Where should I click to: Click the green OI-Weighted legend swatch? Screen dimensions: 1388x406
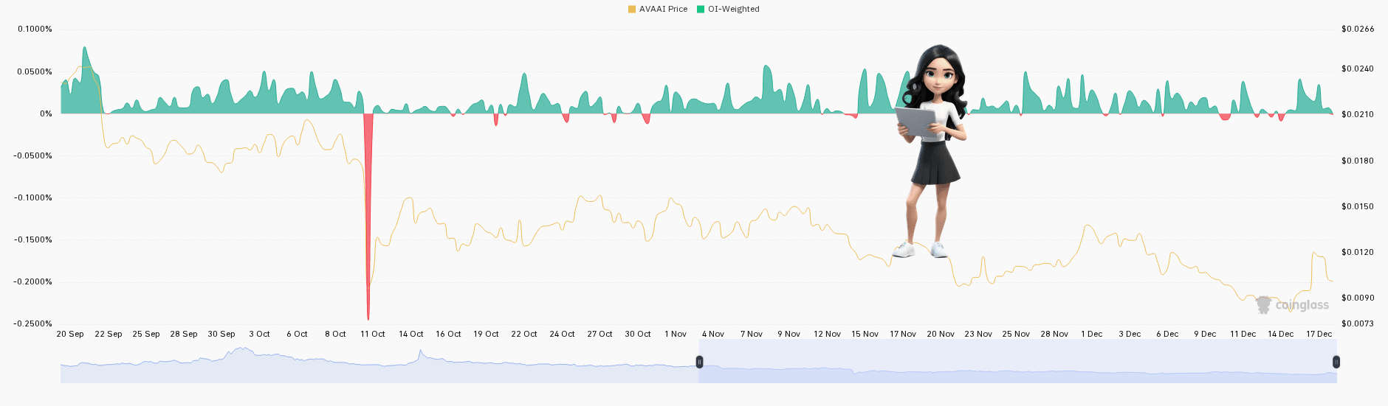pos(701,9)
